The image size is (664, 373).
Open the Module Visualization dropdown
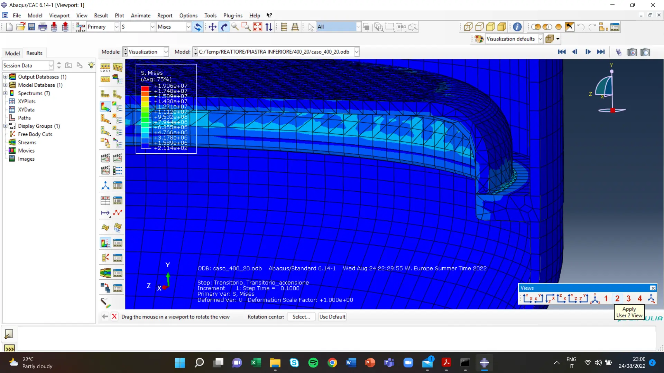tap(166, 52)
